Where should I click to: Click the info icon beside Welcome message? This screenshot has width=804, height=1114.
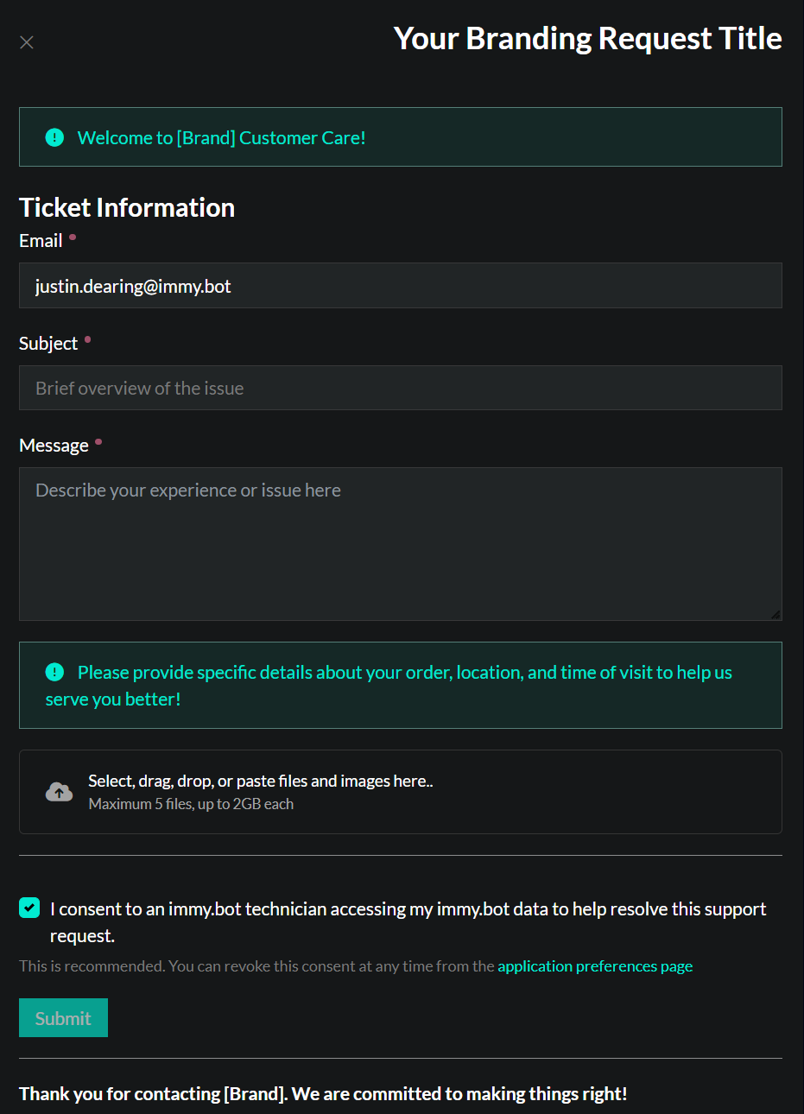54,137
